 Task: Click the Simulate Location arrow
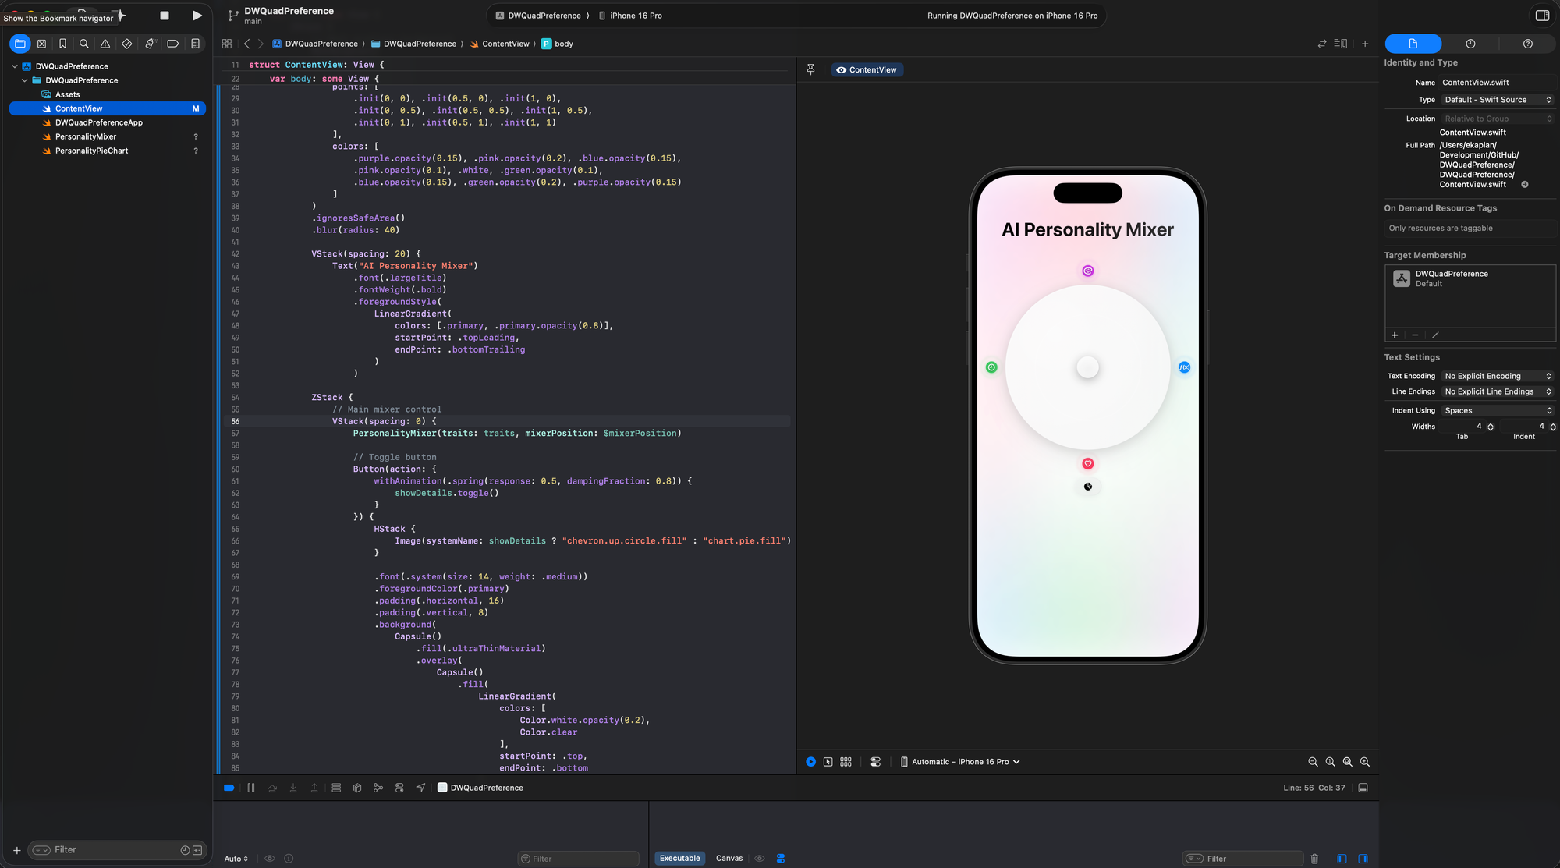click(x=421, y=788)
